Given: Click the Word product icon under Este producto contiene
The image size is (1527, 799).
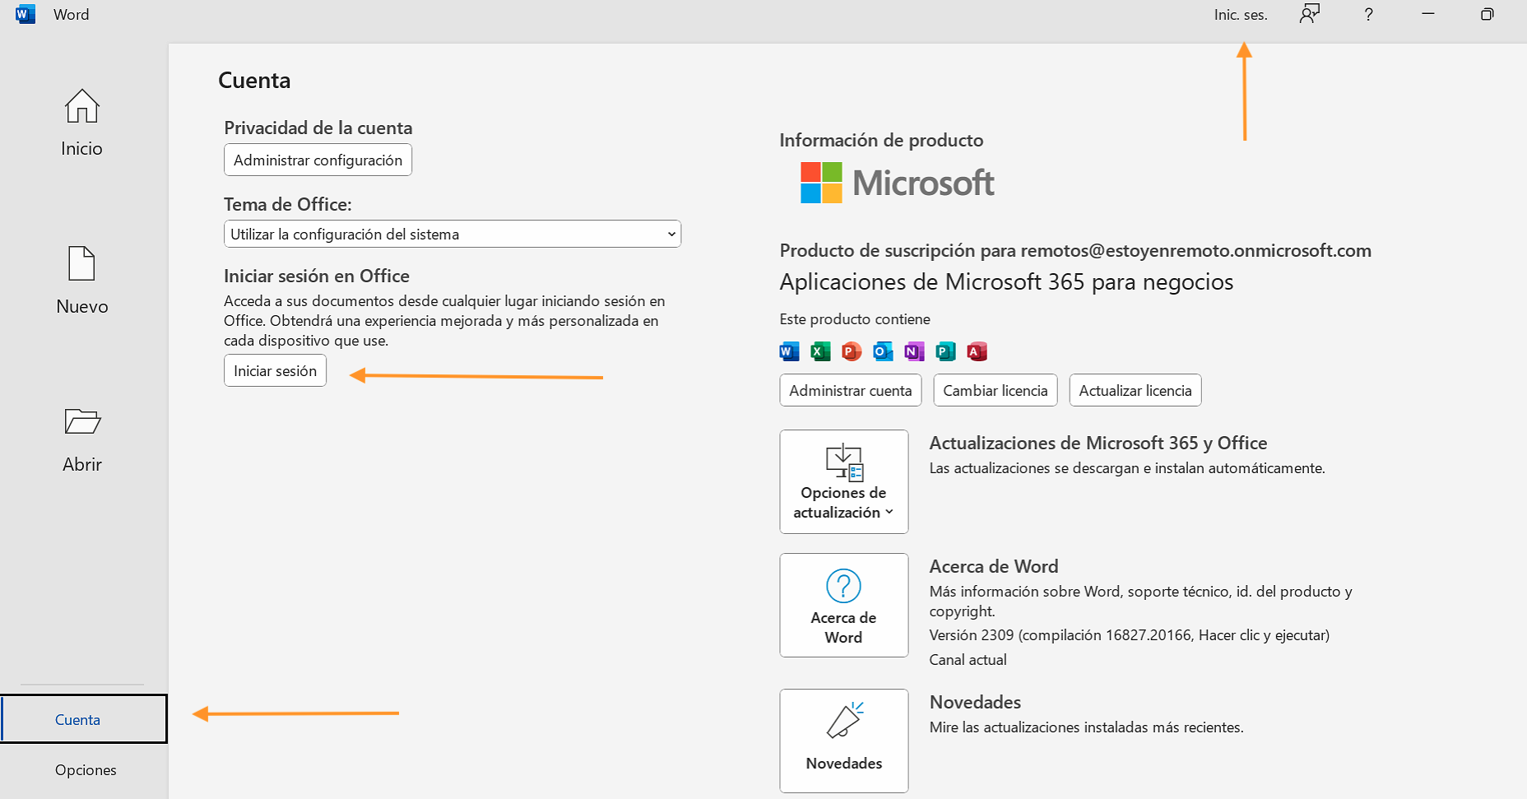Looking at the screenshot, I should pyautogui.click(x=789, y=351).
